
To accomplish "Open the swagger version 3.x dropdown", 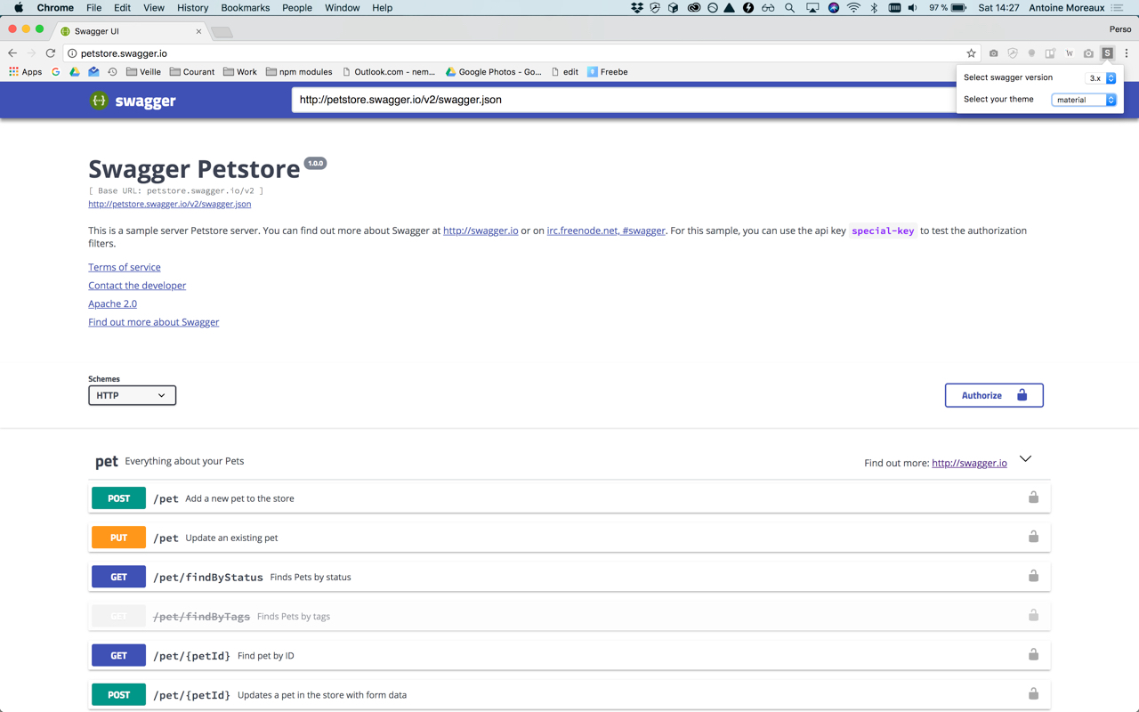I will [1102, 78].
